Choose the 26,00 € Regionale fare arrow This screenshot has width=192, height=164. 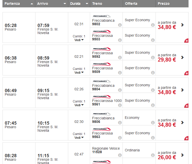click(182, 155)
